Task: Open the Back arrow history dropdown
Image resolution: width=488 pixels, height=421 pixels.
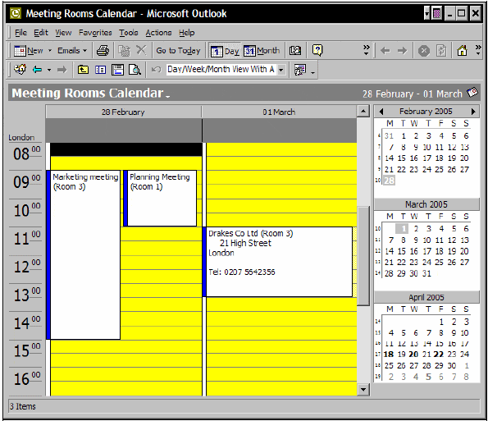Action: (49, 70)
